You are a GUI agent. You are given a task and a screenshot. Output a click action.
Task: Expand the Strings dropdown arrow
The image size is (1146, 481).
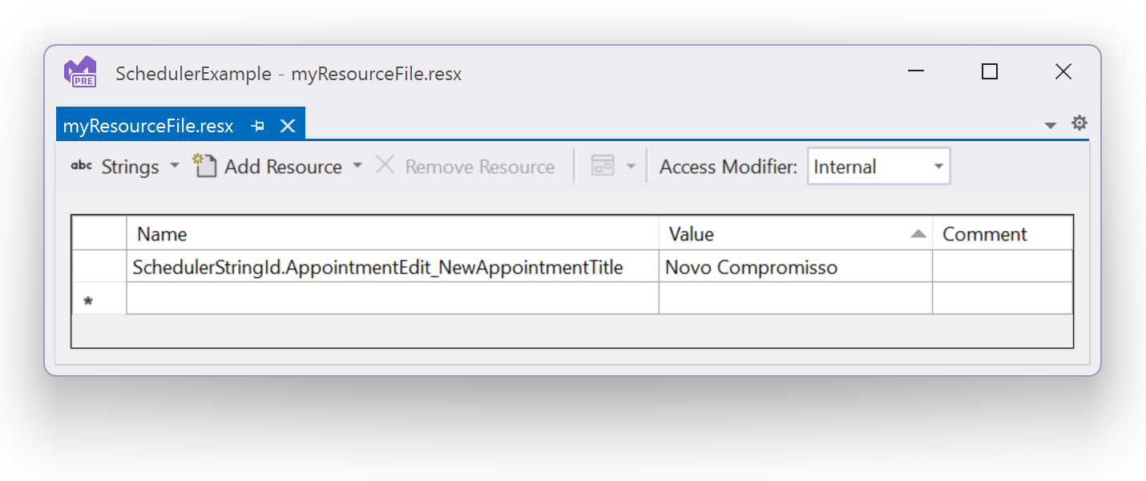[175, 167]
